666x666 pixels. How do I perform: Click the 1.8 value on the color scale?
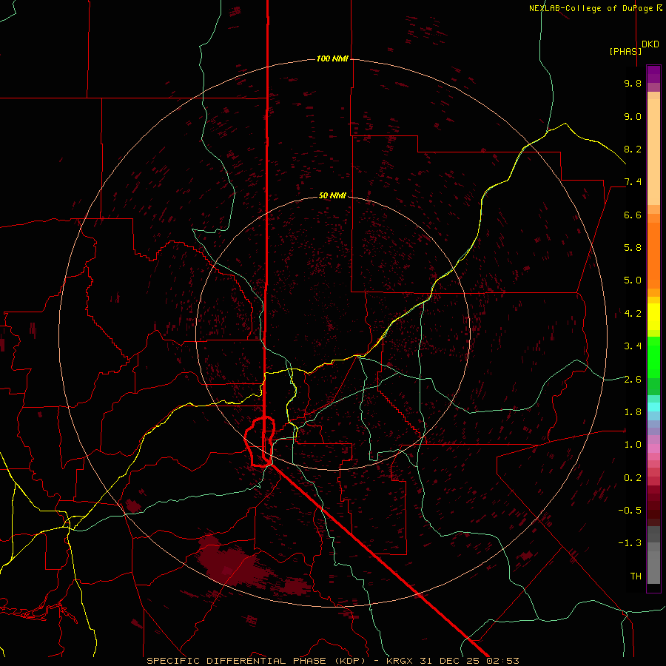click(x=633, y=412)
